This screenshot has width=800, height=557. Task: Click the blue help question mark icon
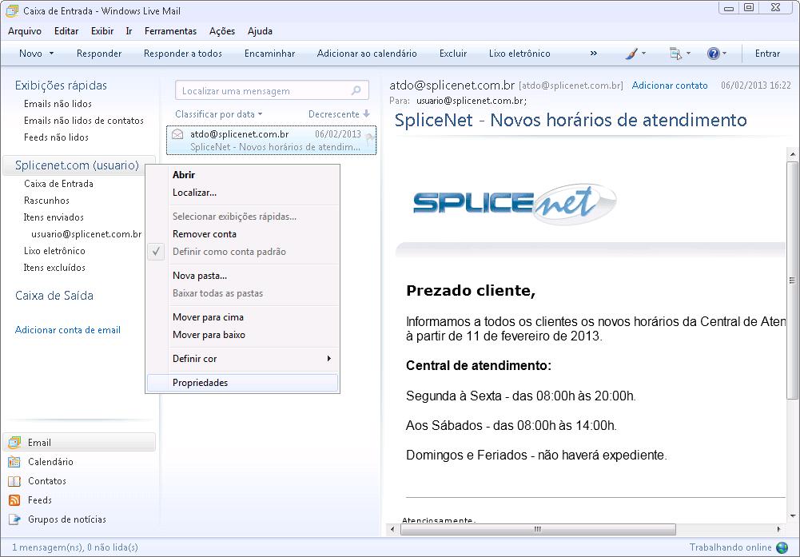pos(713,54)
